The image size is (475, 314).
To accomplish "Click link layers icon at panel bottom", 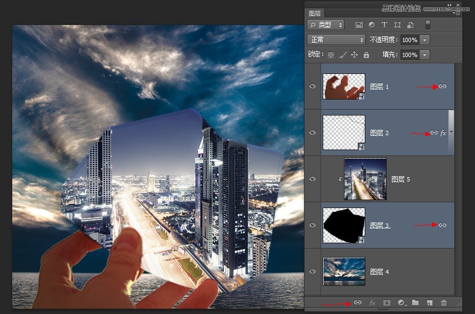I will [358, 302].
